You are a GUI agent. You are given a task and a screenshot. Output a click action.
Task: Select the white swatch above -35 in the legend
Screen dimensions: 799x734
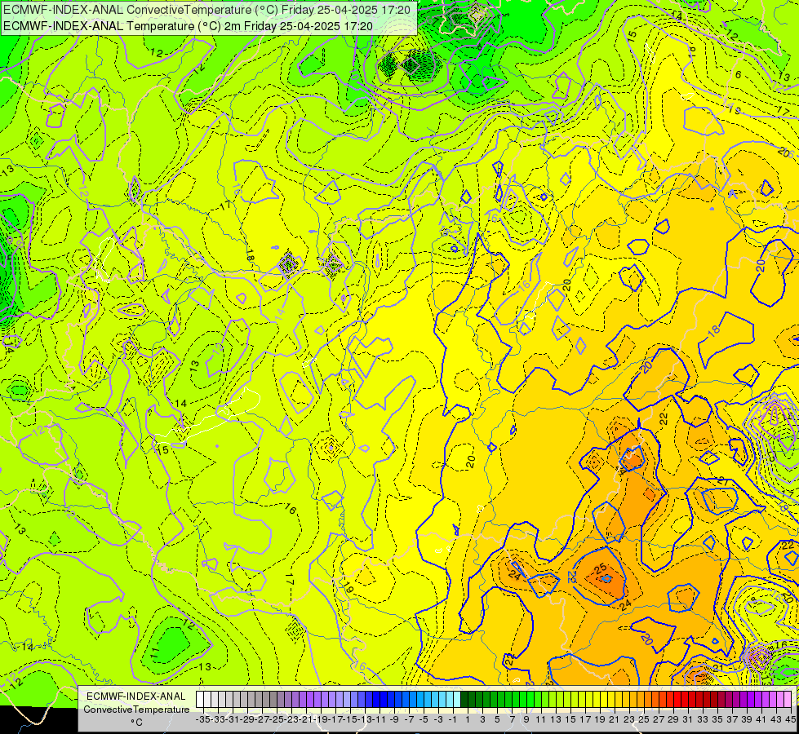[x=200, y=699]
